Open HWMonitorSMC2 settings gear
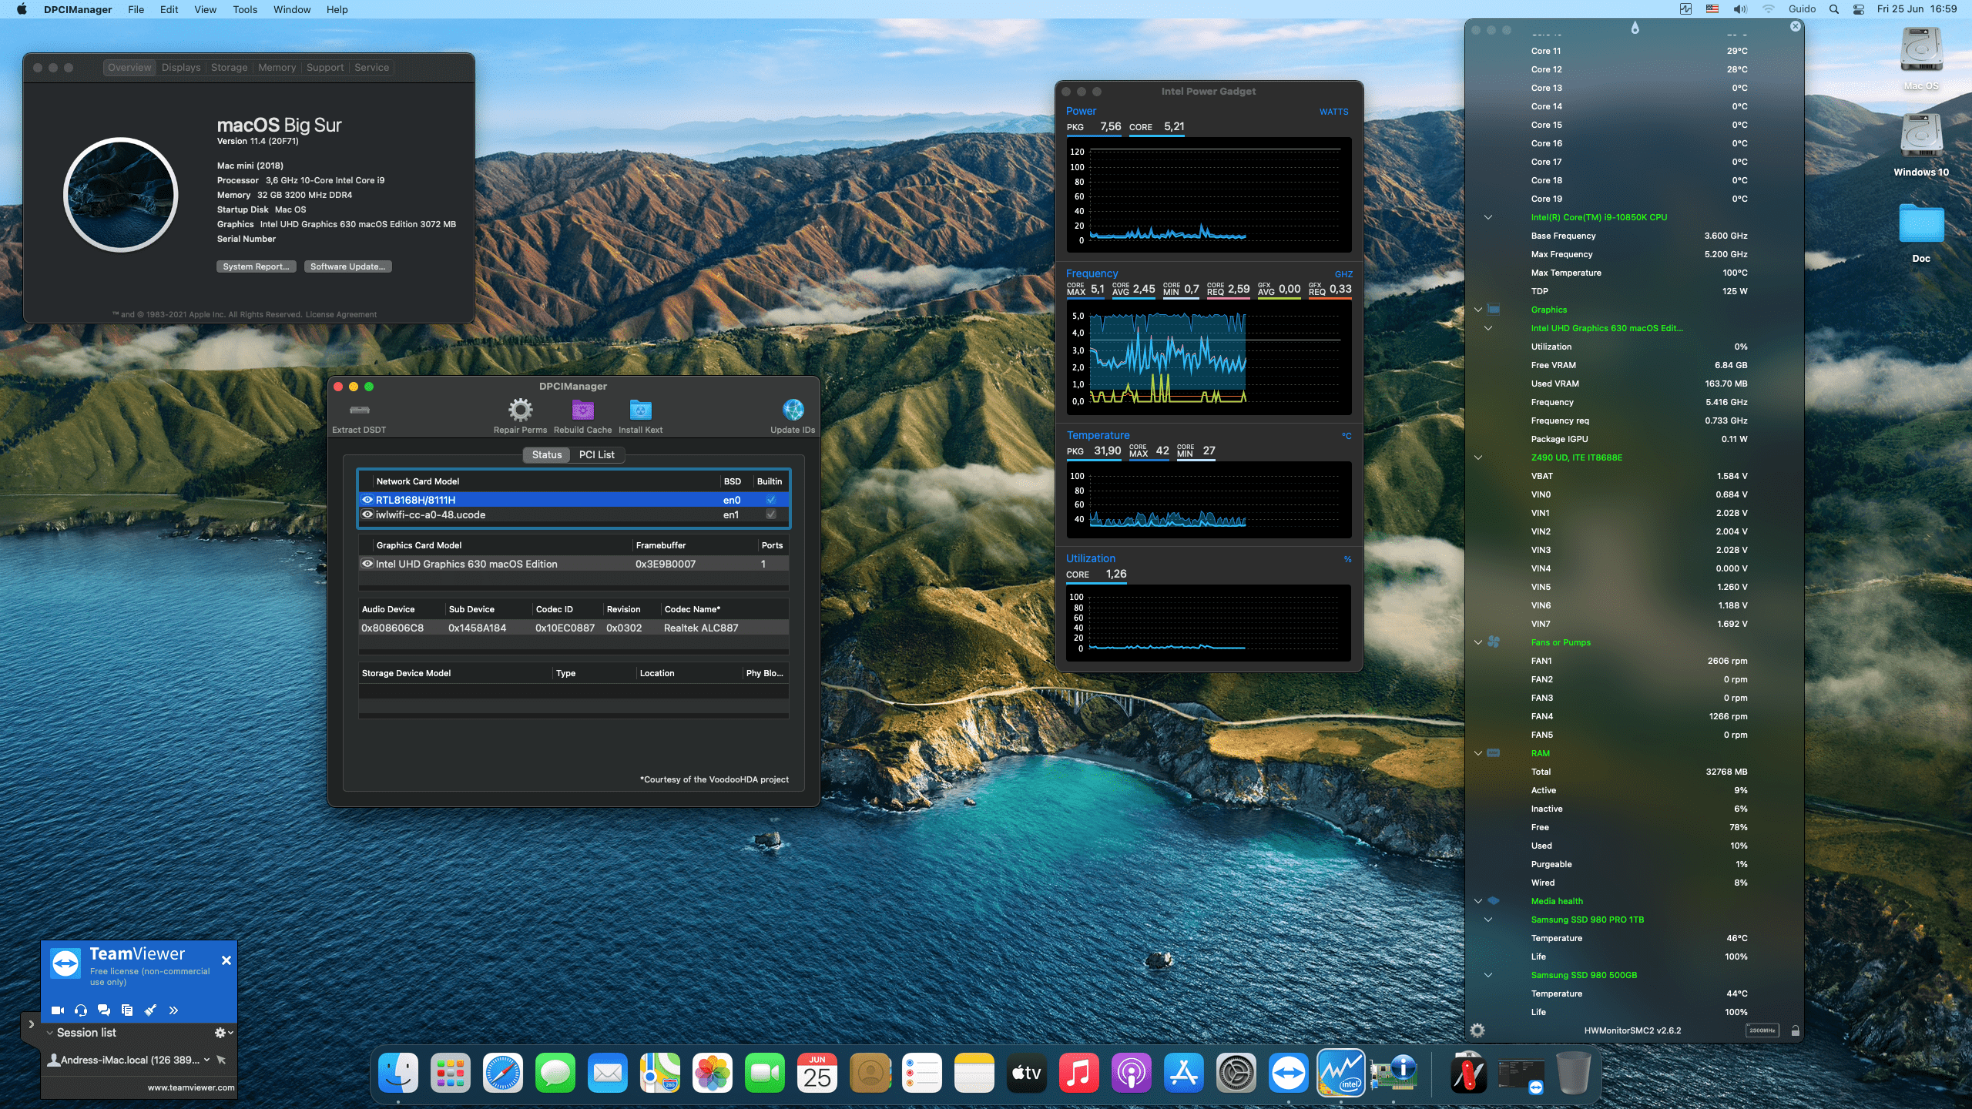This screenshot has height=1109, width=1972. (x=1477, y=1030)
